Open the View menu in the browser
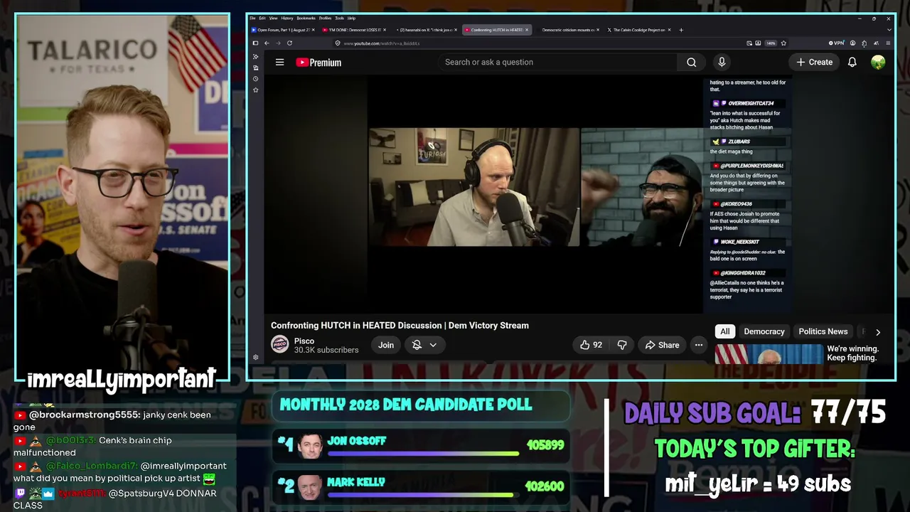This screenshot has width=910, height=512. tap(273, 18)
